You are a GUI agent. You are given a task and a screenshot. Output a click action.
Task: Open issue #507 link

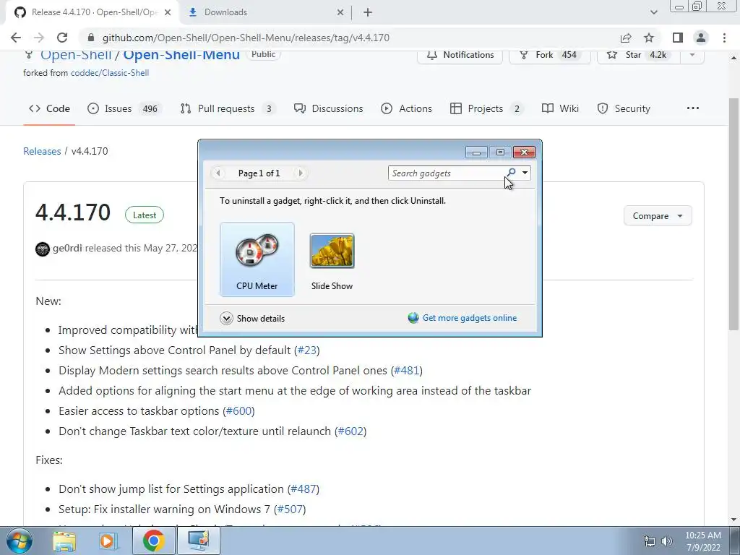[290, 509]
